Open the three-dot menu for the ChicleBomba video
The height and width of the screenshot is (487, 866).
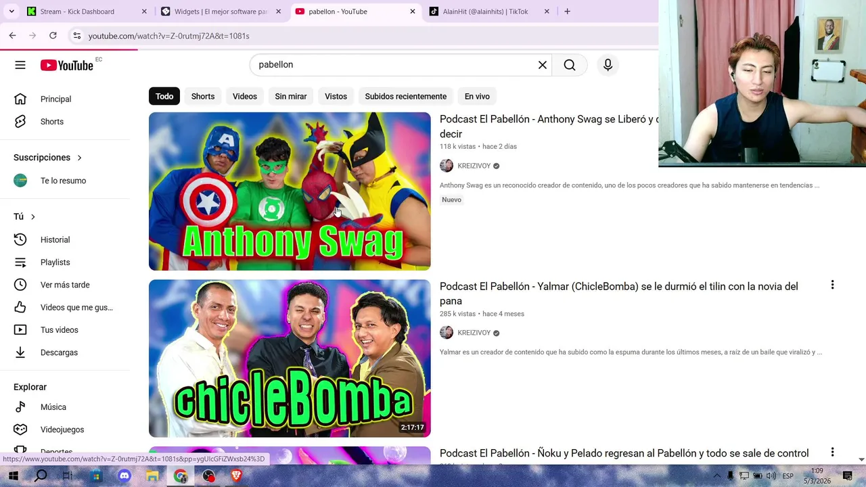(832, 285)
